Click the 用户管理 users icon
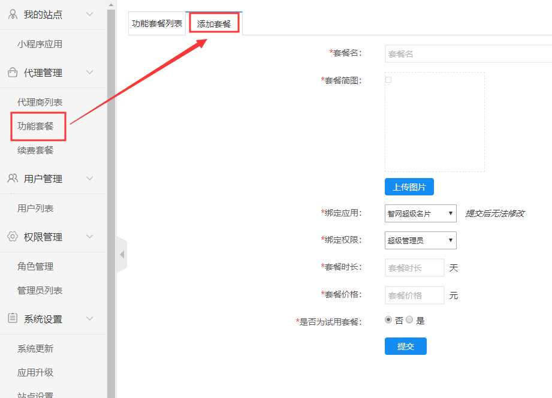Viewport: 552px width, 398px height. tap(13, 178)
